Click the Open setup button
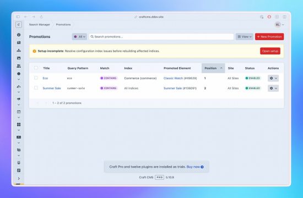This screenshot has height=198, width=303. 270,51
